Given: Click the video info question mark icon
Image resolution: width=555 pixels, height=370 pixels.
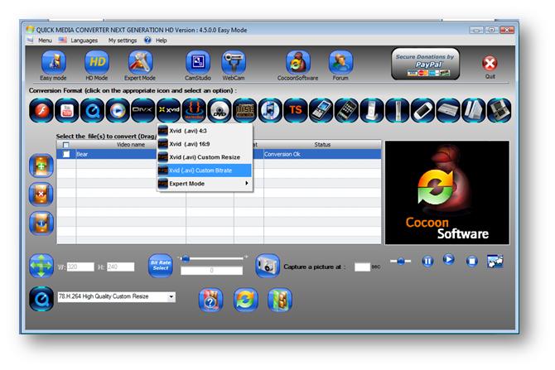Looking at the screenshot, I should 210,300.
